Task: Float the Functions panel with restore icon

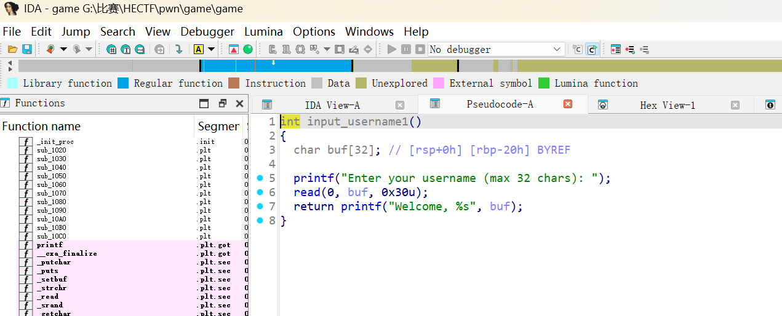Action: 222,103
